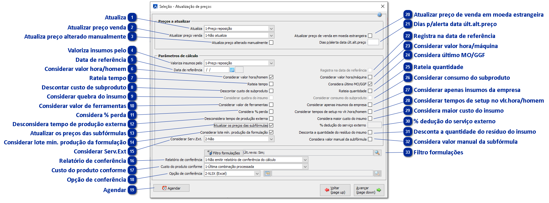Viewport: 549px width, 203px height.
Task: Toggle the Considera último MO/GGF checkbox
Action: (x=370, y=84)
